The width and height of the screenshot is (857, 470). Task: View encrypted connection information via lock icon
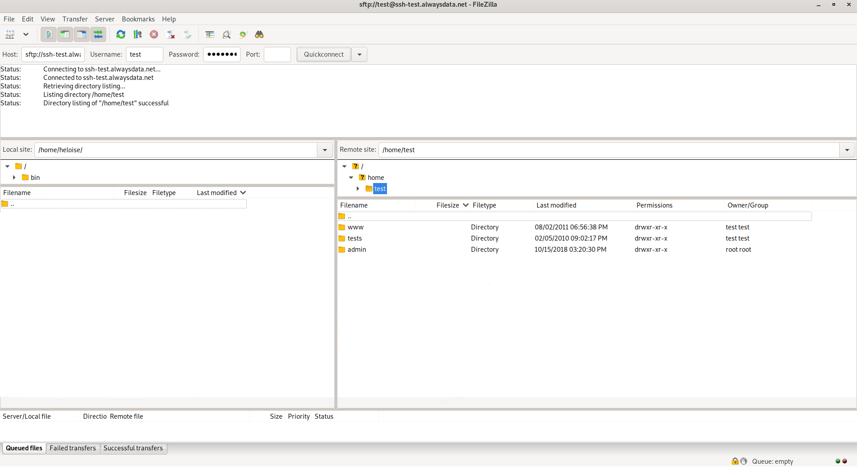pos(735,461)
